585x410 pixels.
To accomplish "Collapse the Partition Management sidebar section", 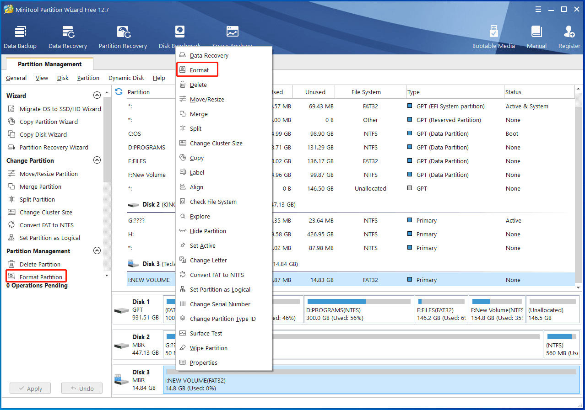I will [x=97, y=251].
